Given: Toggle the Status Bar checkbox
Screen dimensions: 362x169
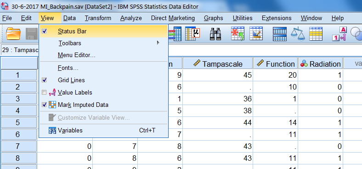Looking at the screenshot, I should 44,31.
